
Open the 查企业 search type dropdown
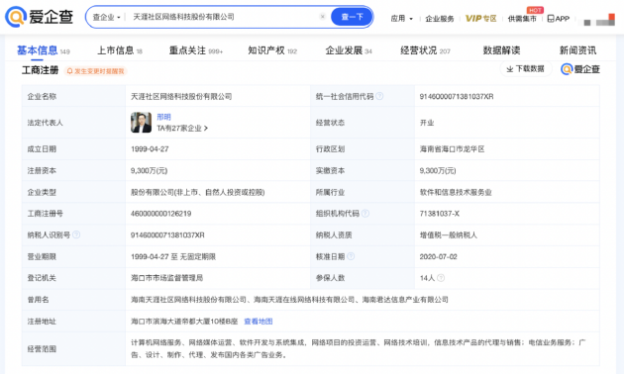pos(106,17)
